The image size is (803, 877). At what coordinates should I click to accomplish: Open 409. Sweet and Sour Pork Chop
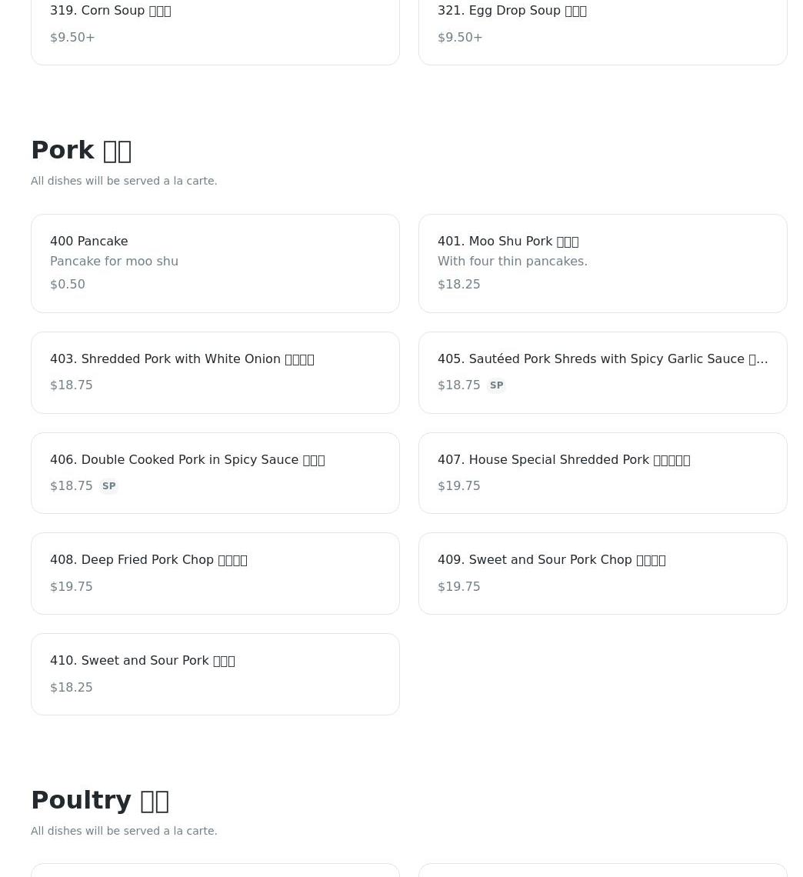tap(602, 573)
